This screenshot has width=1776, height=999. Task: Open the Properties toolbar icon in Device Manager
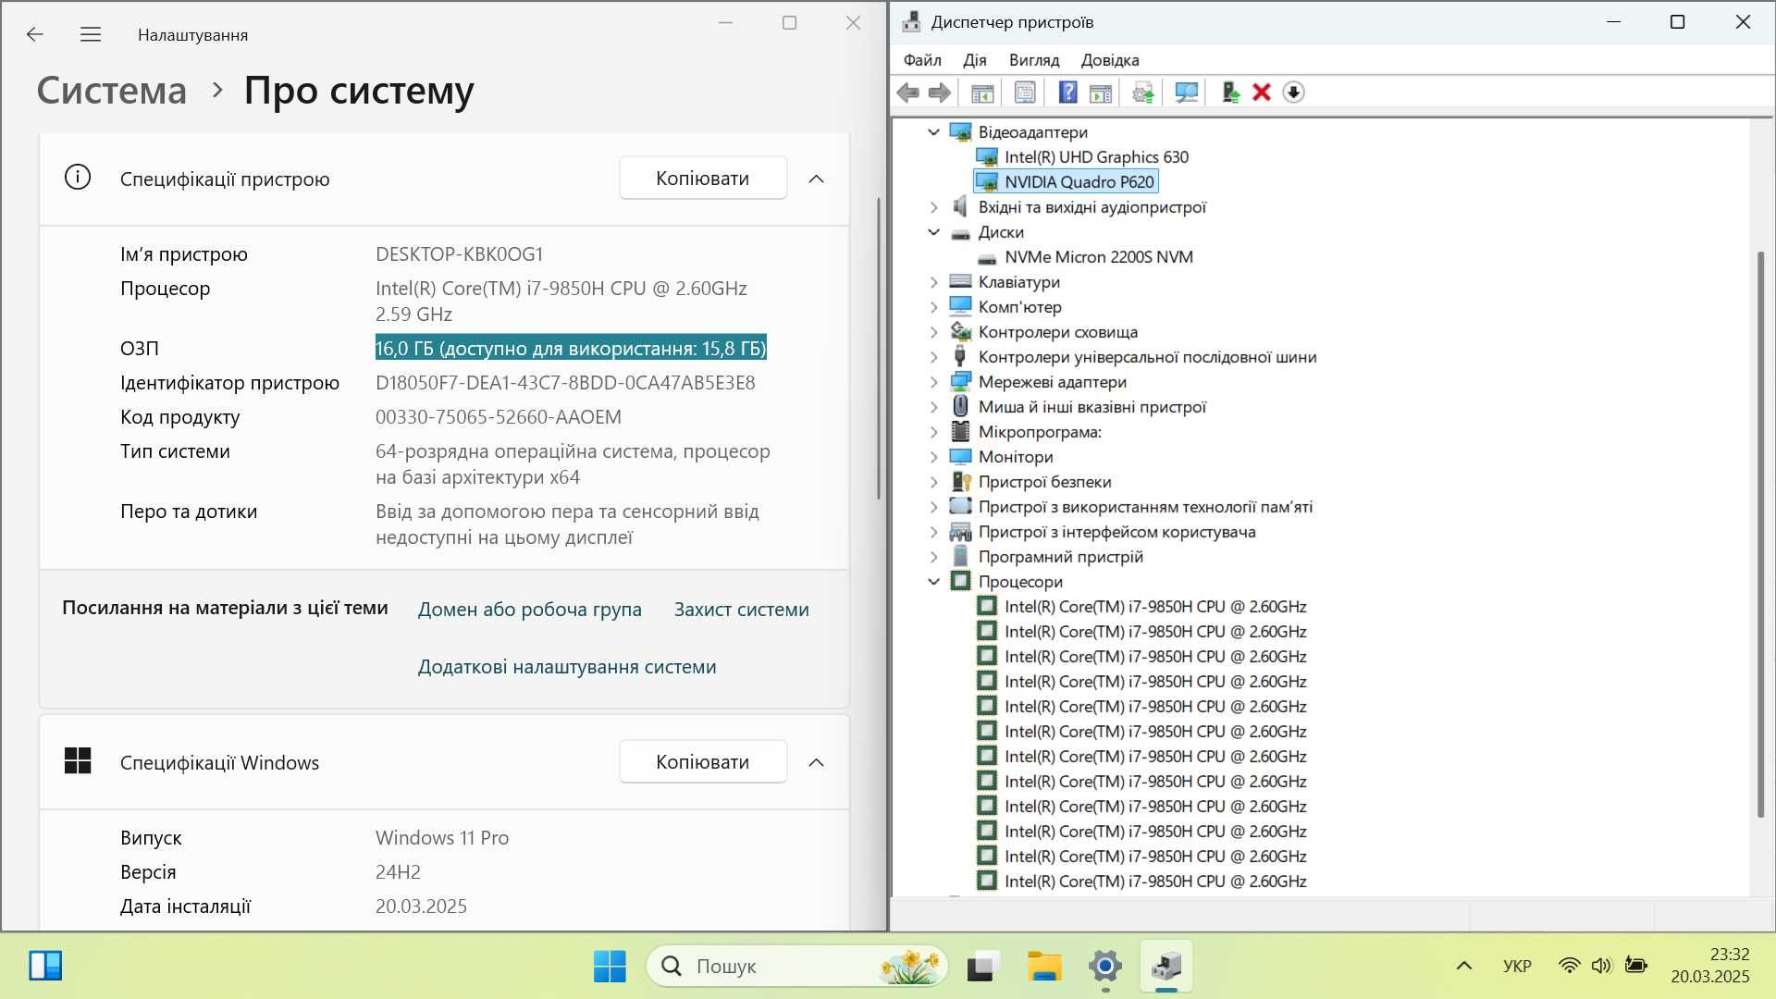[1025, 92]
